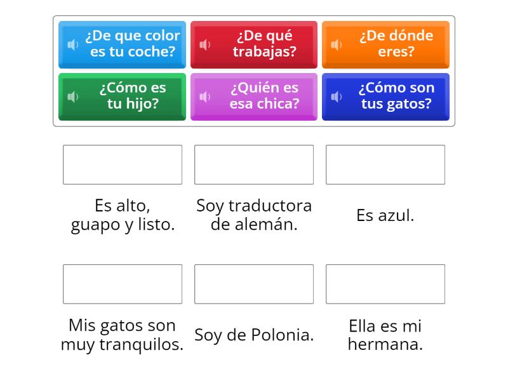
Task: Select the blue card '¿De que color es tu coche?'
Action: pyautogui.click(x=127, y=44)
